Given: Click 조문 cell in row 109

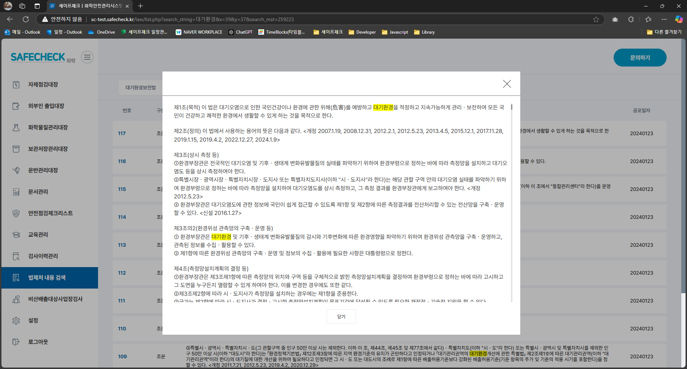Looking at the screenshot, I should (x=161, y=356).
